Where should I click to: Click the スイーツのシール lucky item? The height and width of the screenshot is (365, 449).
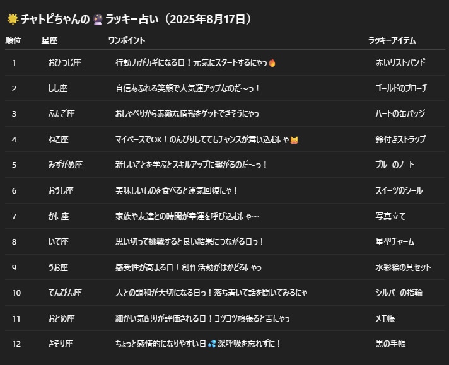point(399,190)
